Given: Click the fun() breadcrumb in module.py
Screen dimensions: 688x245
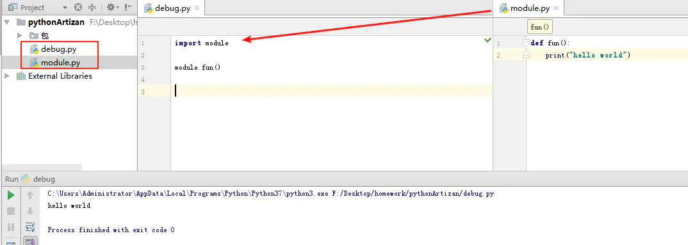Looking at the screenshot, I should [539, 27].
